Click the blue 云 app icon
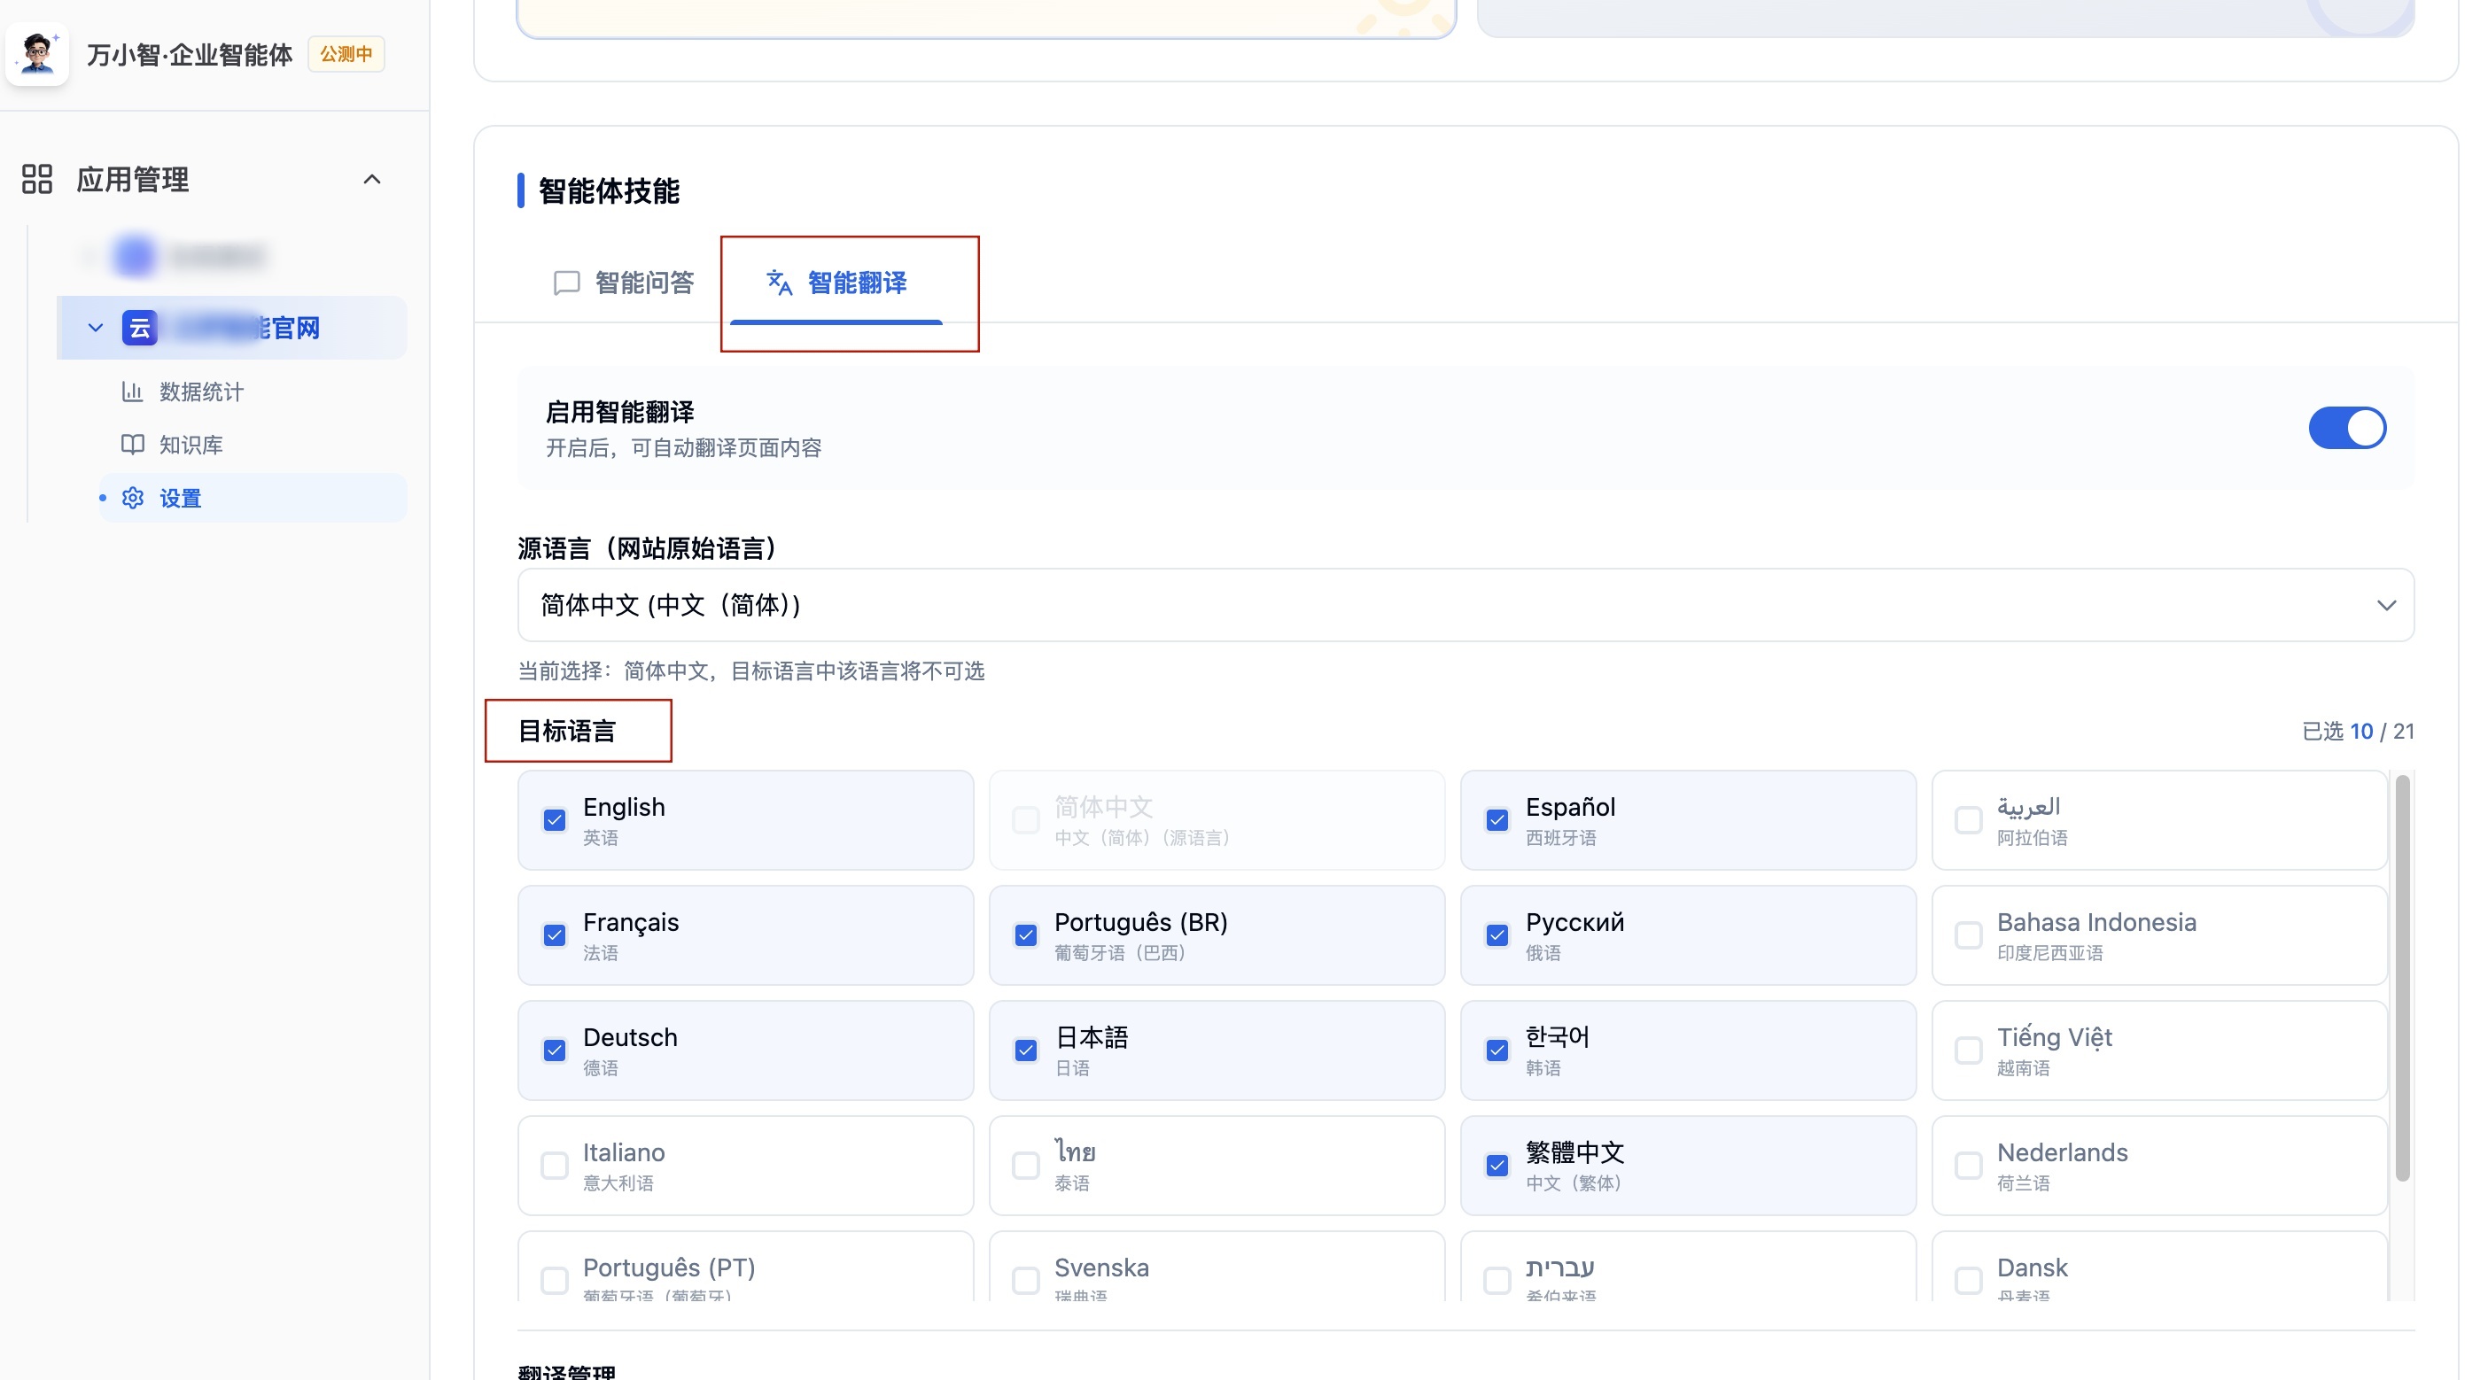The height and width of the screenshot is (1380, 2488). 139,329
